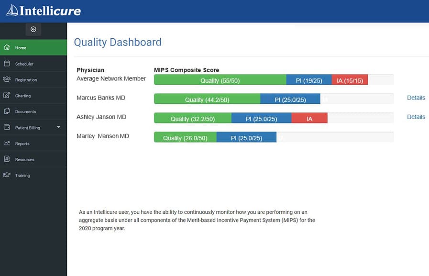Open the Charting menu item
Viewport: 429px width, 276px height.
33,95
